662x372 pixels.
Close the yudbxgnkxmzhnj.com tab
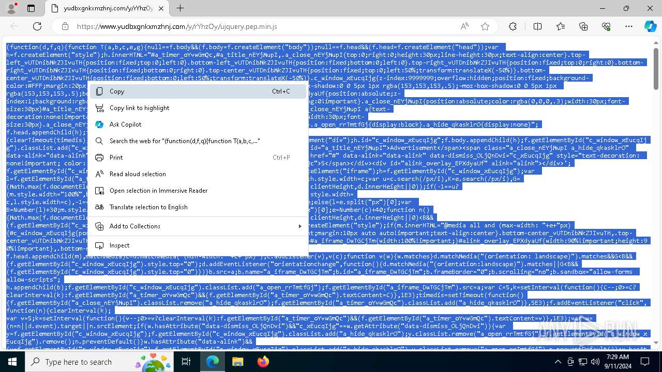[x=161, y=8]
